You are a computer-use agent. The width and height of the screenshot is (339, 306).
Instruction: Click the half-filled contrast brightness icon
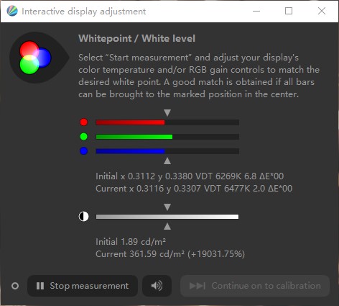click(x=84, y=217)
